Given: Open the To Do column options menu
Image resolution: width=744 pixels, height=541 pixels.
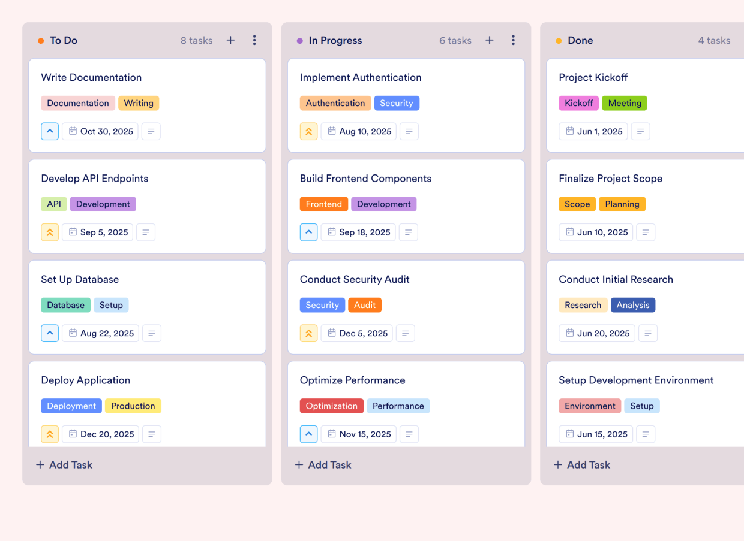Looking at the screenshot, I should (254, 40).
